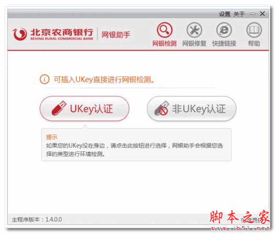Open the 网银检测 magnifier icon

[164, 30]
